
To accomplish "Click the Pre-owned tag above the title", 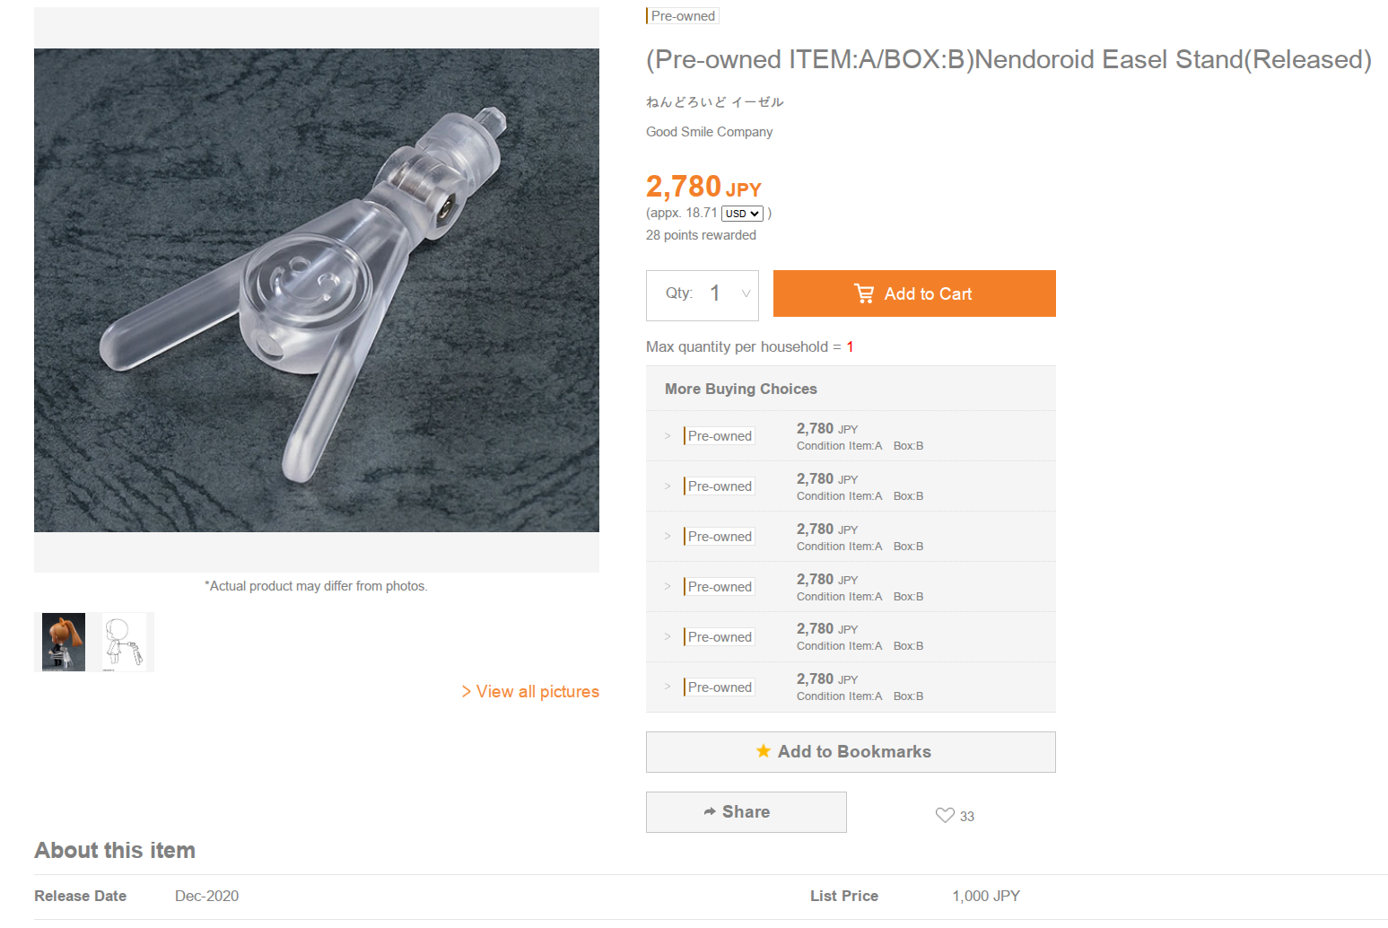I will (x=683, y=16).
